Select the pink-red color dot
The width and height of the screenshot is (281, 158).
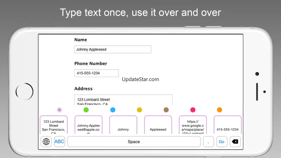(x=193, y=110)
